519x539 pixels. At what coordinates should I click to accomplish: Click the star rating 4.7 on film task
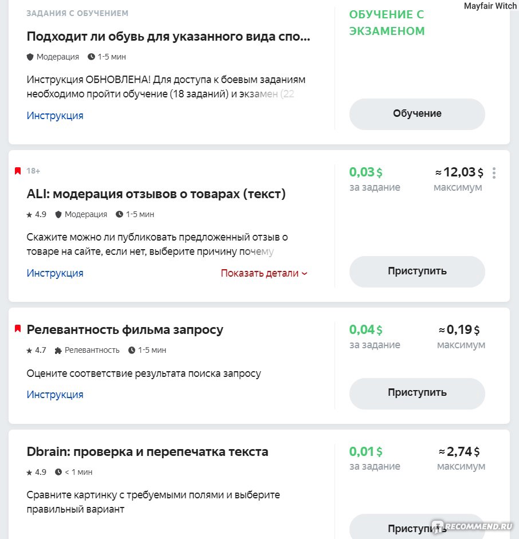point(37,351)
